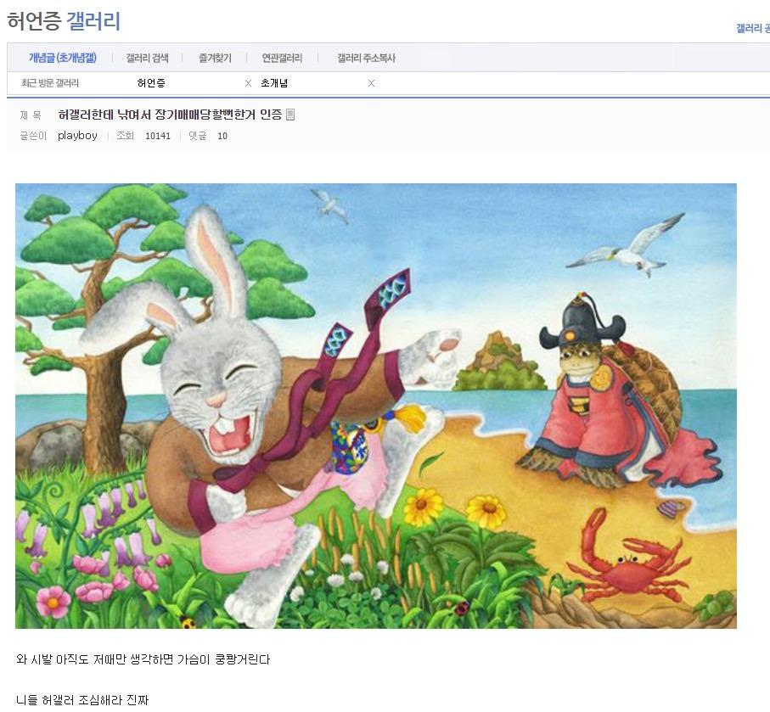Click the mobile icon beside post title

click(x=290, y=115)
